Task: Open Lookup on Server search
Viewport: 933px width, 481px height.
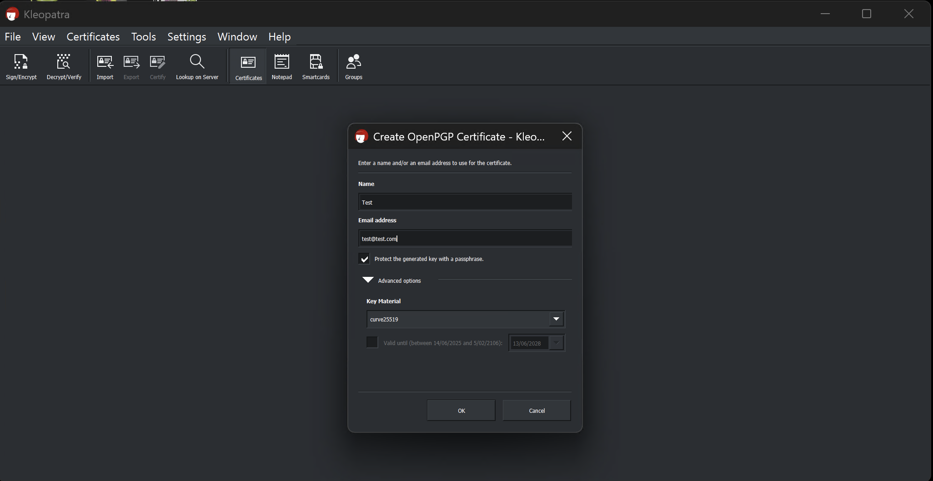Action: coord(197,66)
